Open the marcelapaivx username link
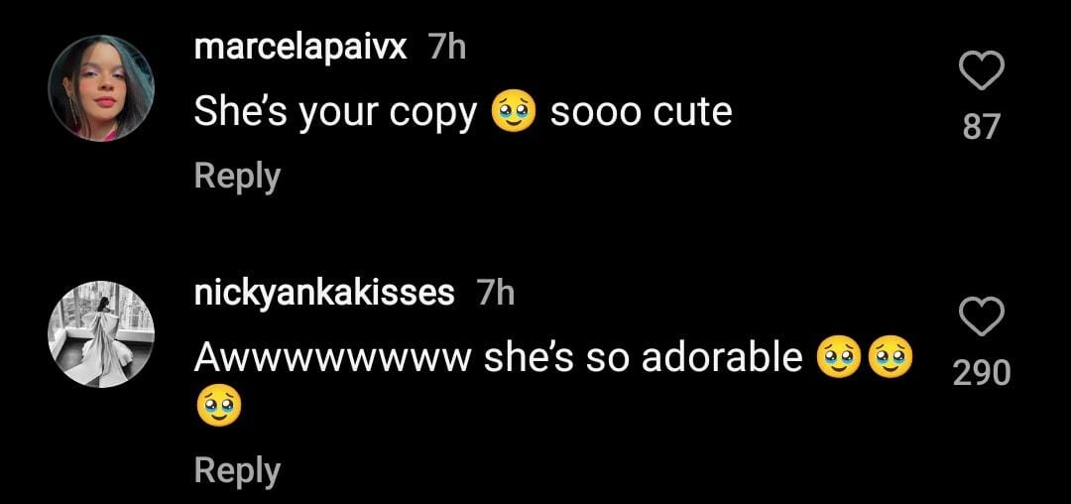This screenshot has height=504, width=1071. point(300,47)
